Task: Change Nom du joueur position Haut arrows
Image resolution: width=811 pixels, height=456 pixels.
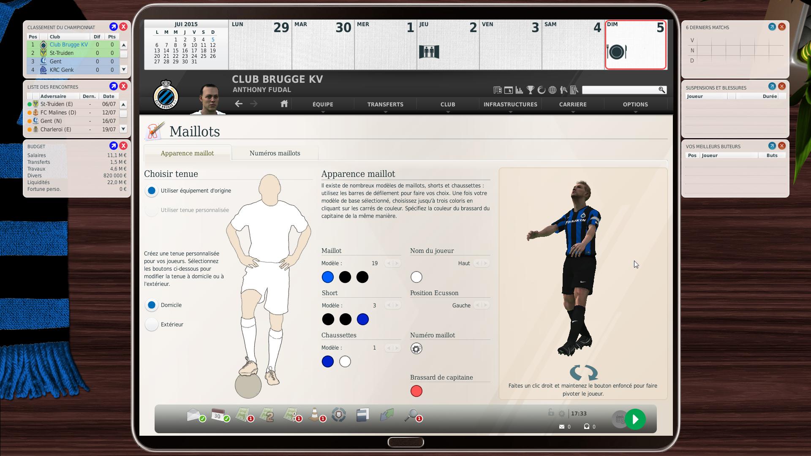Action: [481, 263]
